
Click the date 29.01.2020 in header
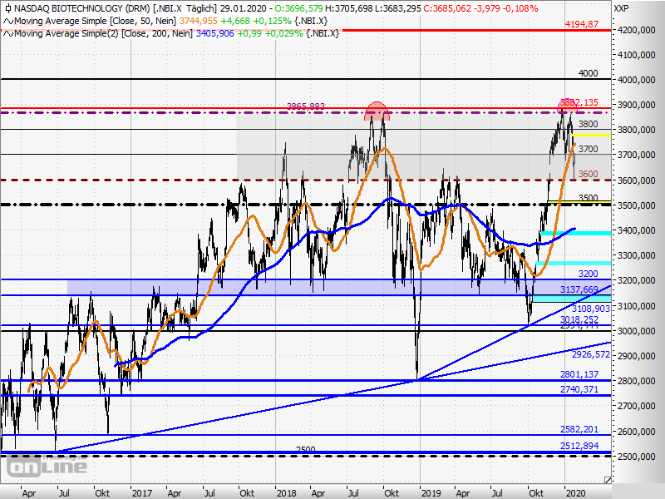coord(244,8)
